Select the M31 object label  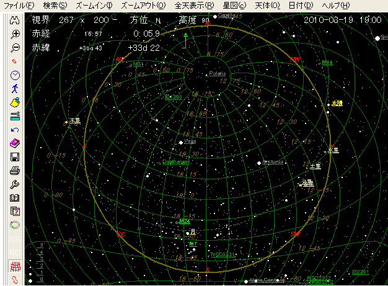(x=138, y=64)
